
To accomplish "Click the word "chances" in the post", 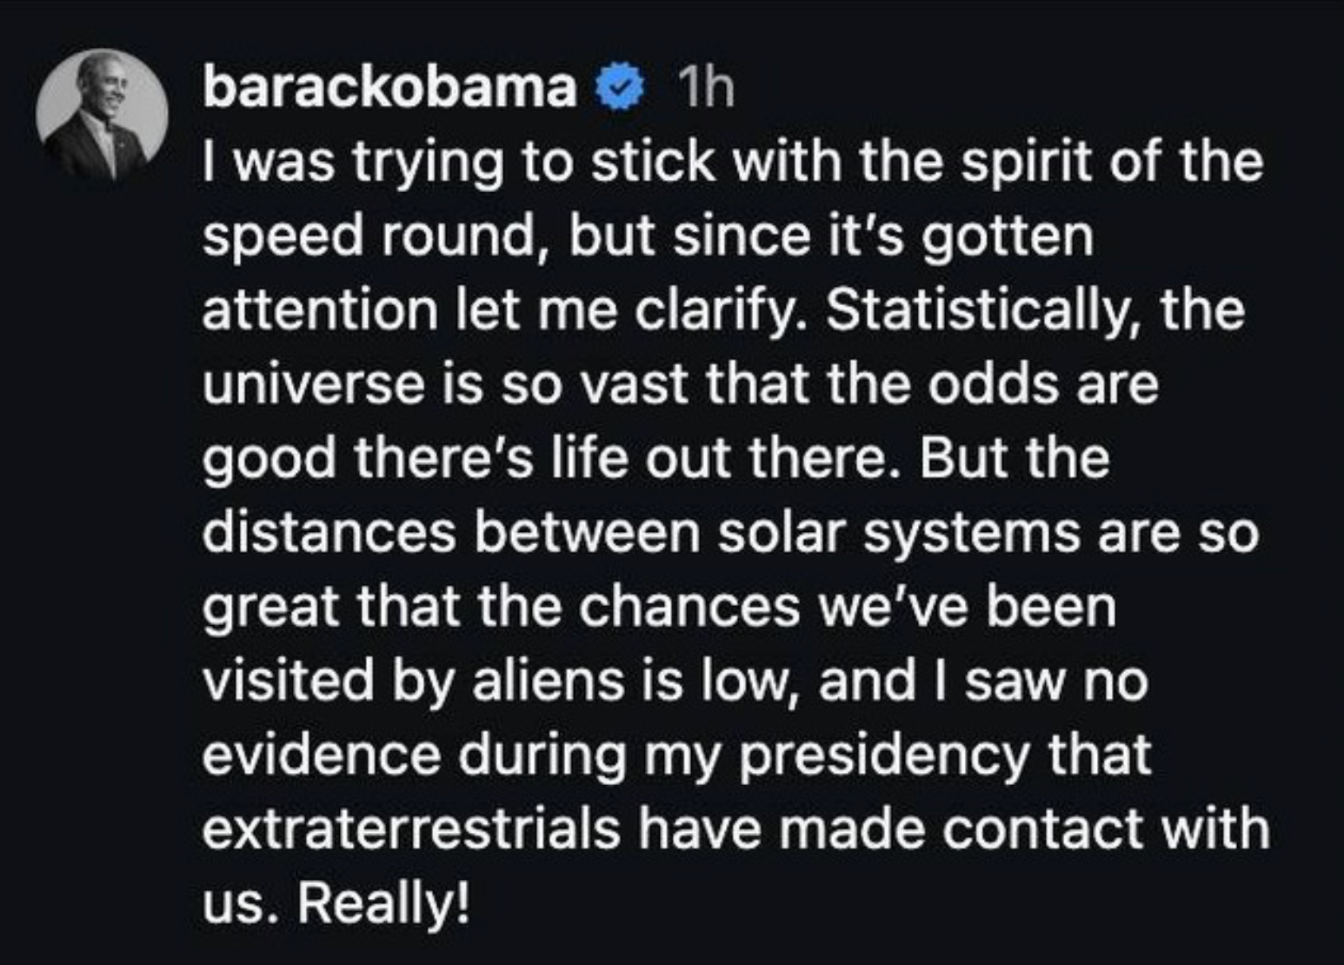I will 689,607.
